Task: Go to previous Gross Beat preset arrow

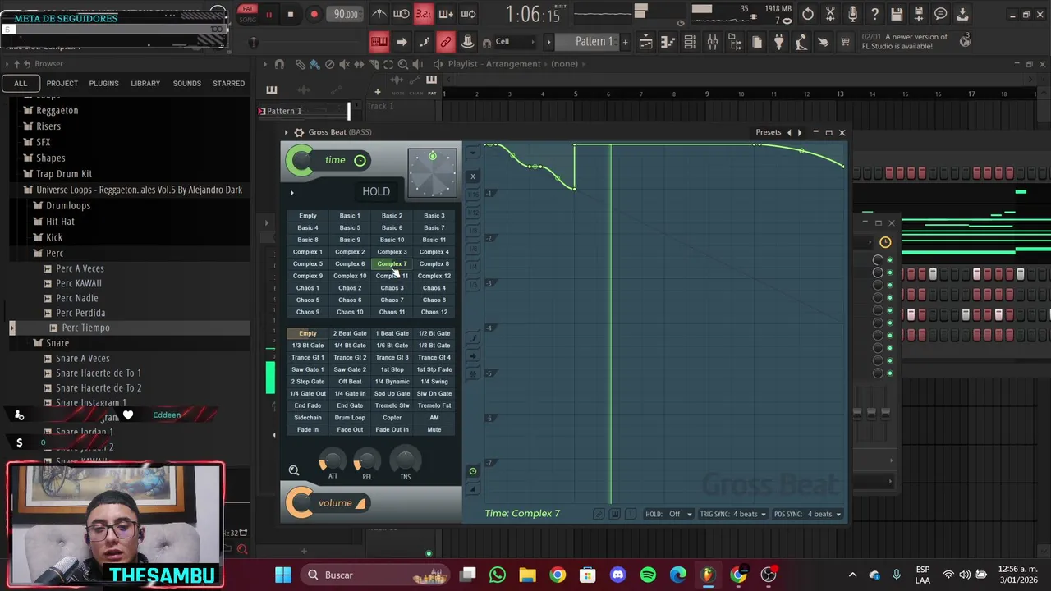Action: [x=789, y=132]
